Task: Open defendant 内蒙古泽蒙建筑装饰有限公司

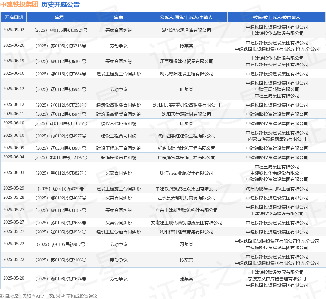Action: click(x=277, y=139)
